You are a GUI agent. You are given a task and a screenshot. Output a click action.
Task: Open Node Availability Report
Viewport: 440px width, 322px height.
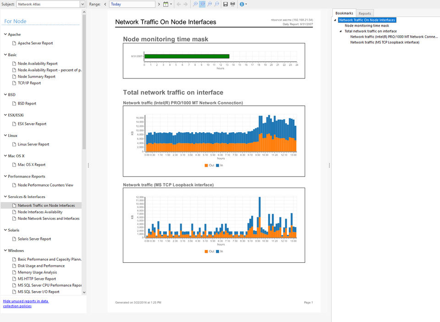point(38,64)
